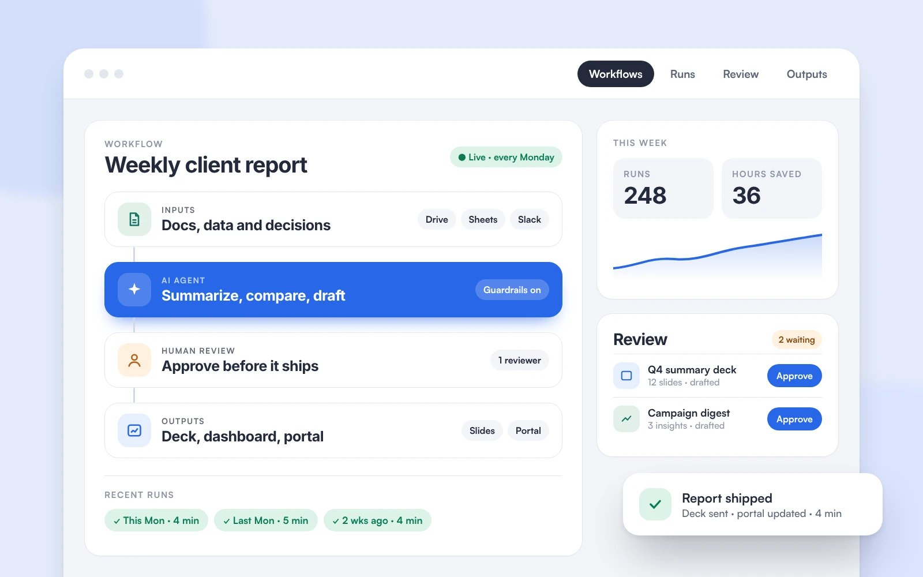The width and height of the screenshot is (923, 577).
Task: Click the 2 waiting badge
Action: click(x=797, y=340)
